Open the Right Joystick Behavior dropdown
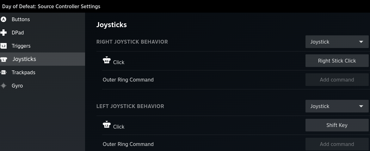 point(337,42)
